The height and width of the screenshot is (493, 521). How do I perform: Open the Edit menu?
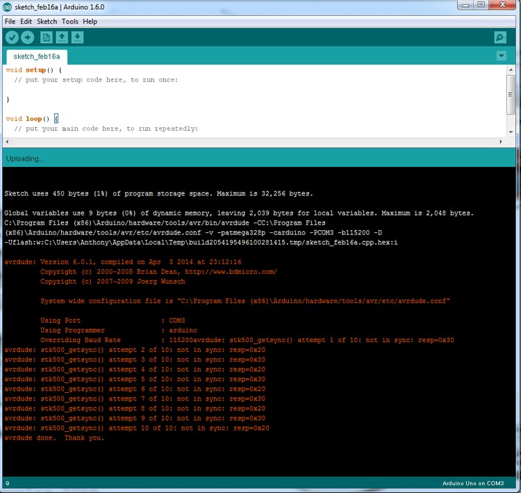point(26,22)
